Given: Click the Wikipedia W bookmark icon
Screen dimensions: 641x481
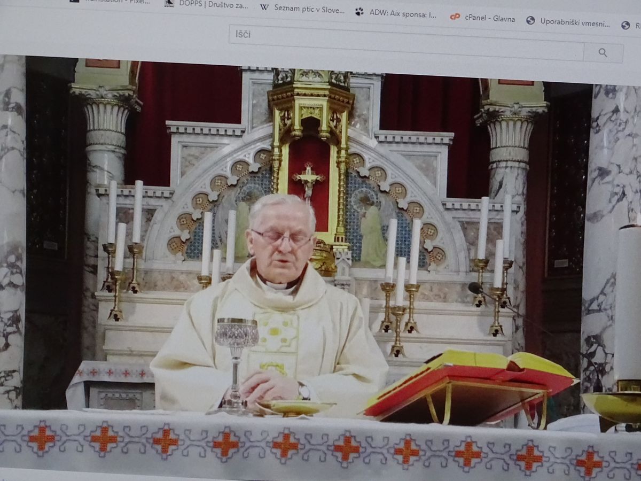Looking at the screenshot, I should [x=264, y=7].
